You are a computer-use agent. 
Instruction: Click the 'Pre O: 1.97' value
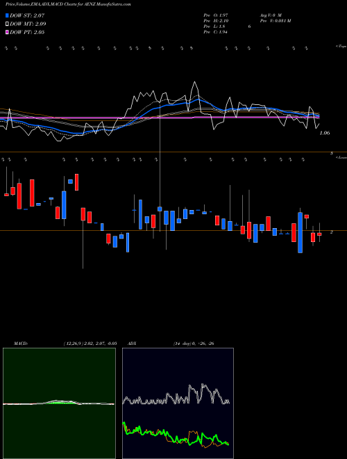[216, 15]
